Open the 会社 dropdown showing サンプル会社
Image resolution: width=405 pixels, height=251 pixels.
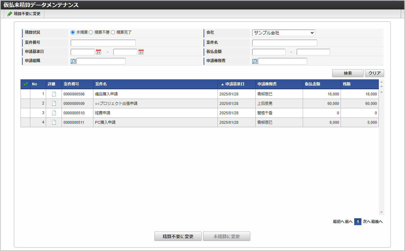click(x=283, y=32)
